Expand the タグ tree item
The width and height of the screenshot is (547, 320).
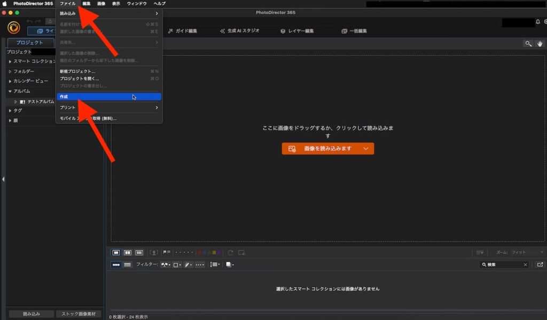10,111
